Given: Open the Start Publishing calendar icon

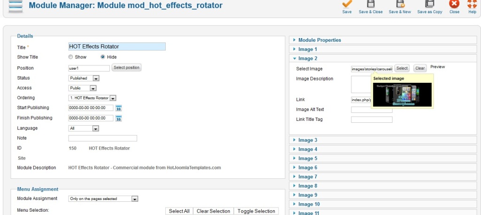Looking at the screenshot, I should coord(118,108).
